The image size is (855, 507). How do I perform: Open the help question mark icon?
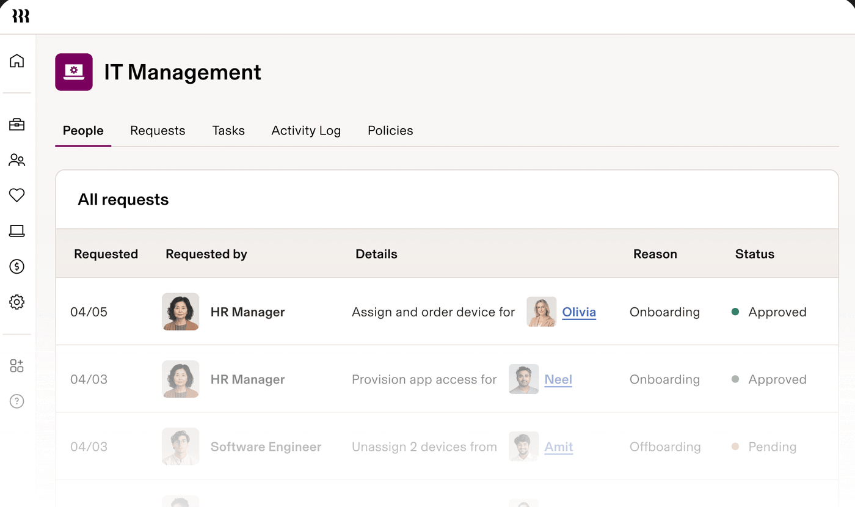[17, 401]
